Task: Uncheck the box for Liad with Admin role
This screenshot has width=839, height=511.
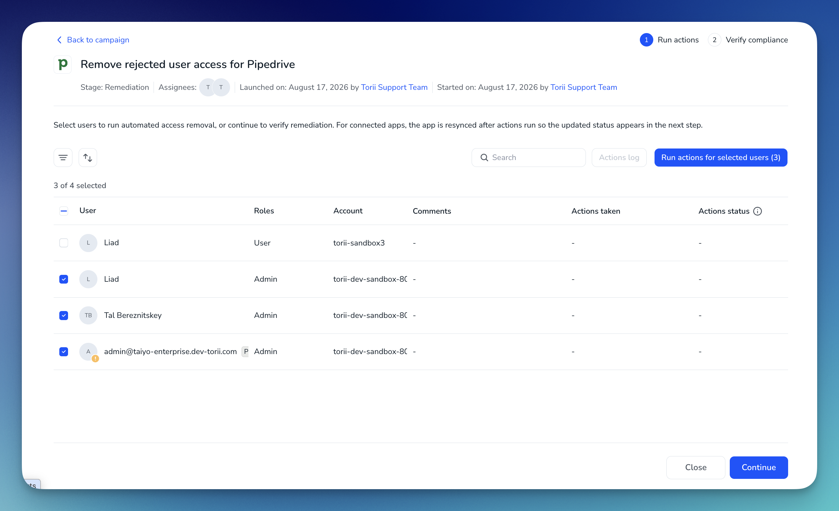Action: [64, 279]
